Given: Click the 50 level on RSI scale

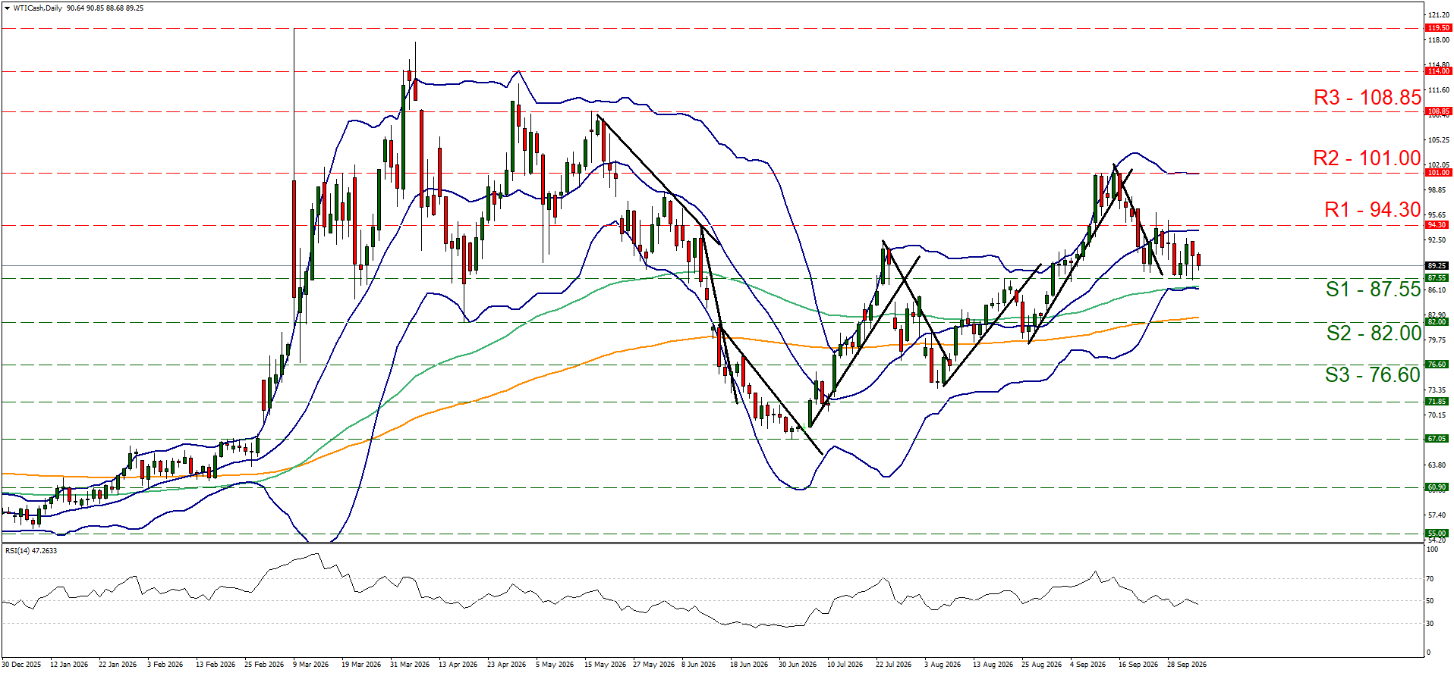Looking at the screenshot, I should click(x=1430, y=601).
